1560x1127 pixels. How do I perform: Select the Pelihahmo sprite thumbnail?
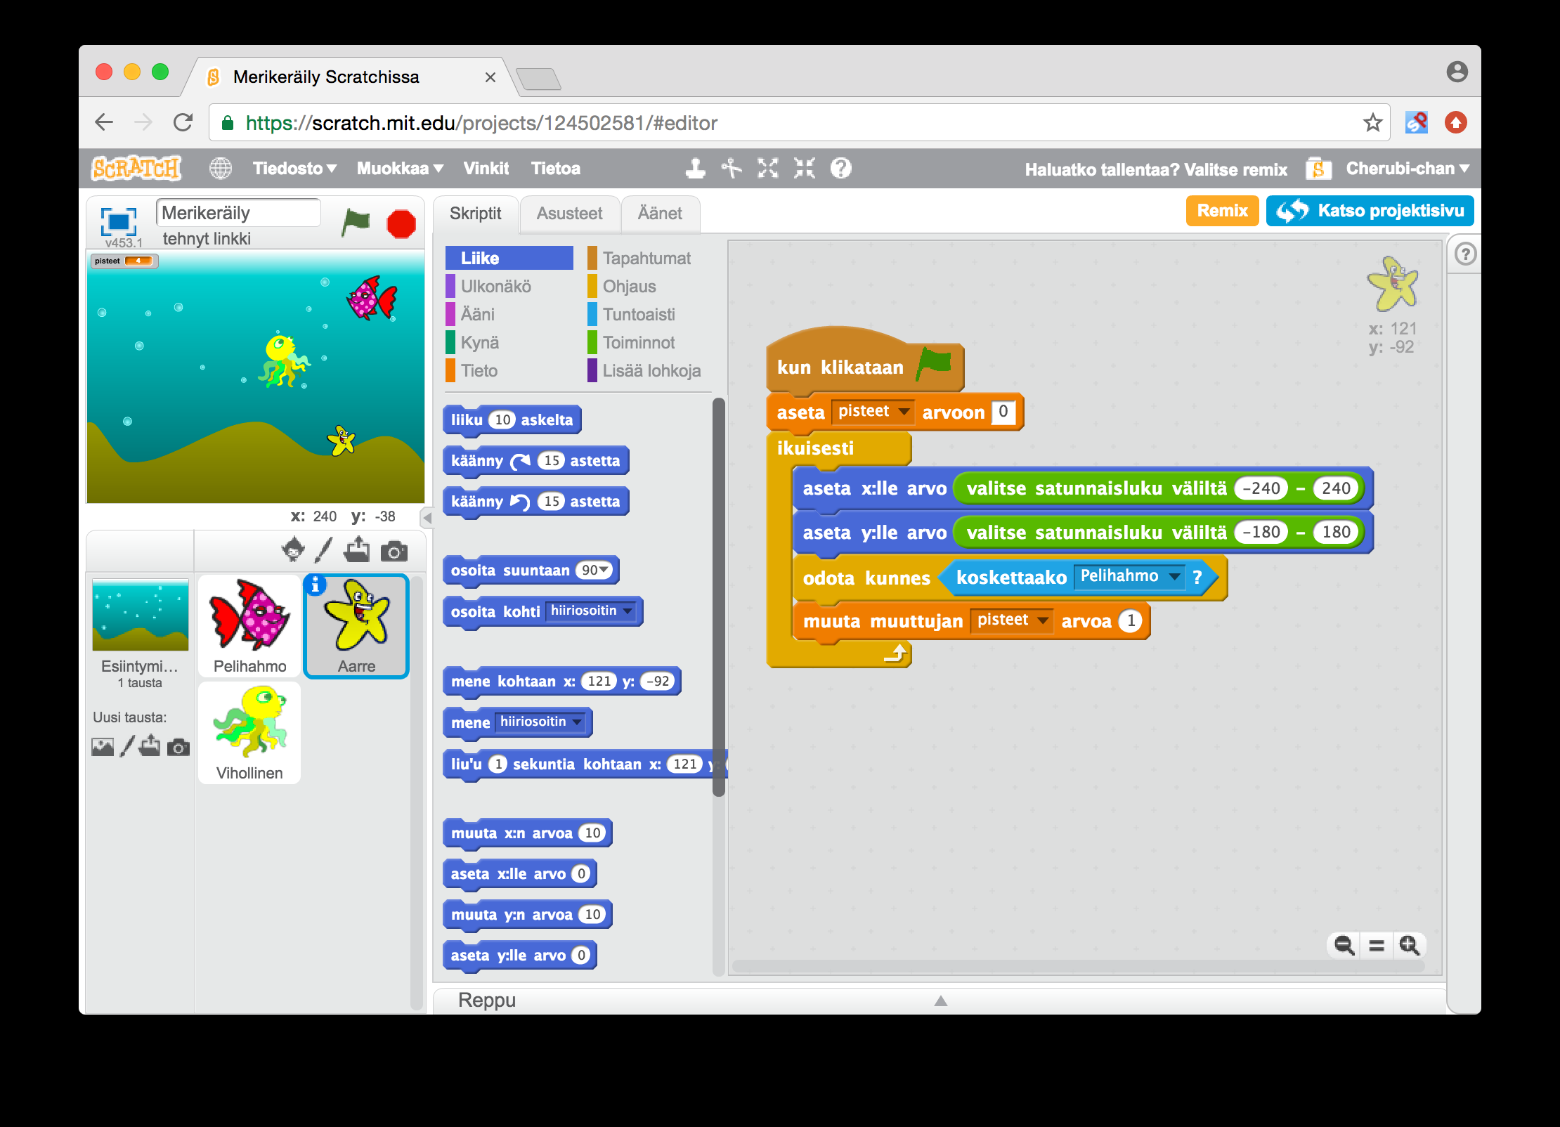(x=249, y=625)
